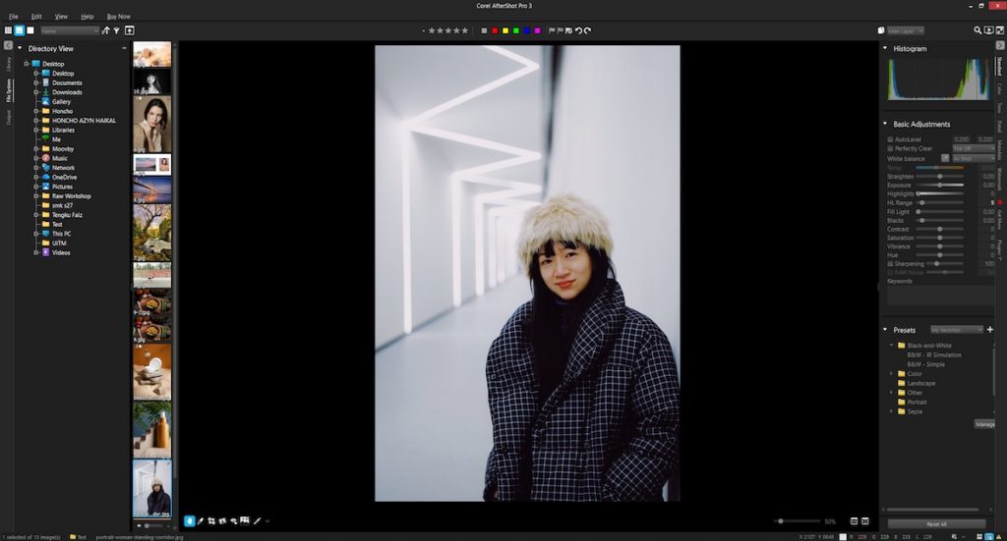Open the Edit menu
1007x541 pixels.
click(x=36, y=17)
